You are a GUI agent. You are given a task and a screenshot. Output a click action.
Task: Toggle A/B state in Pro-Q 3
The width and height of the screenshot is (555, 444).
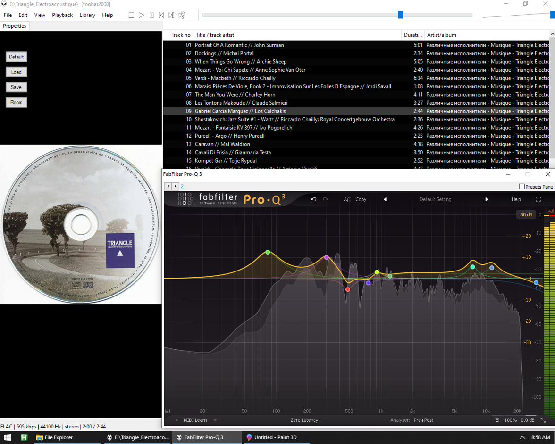347,199
